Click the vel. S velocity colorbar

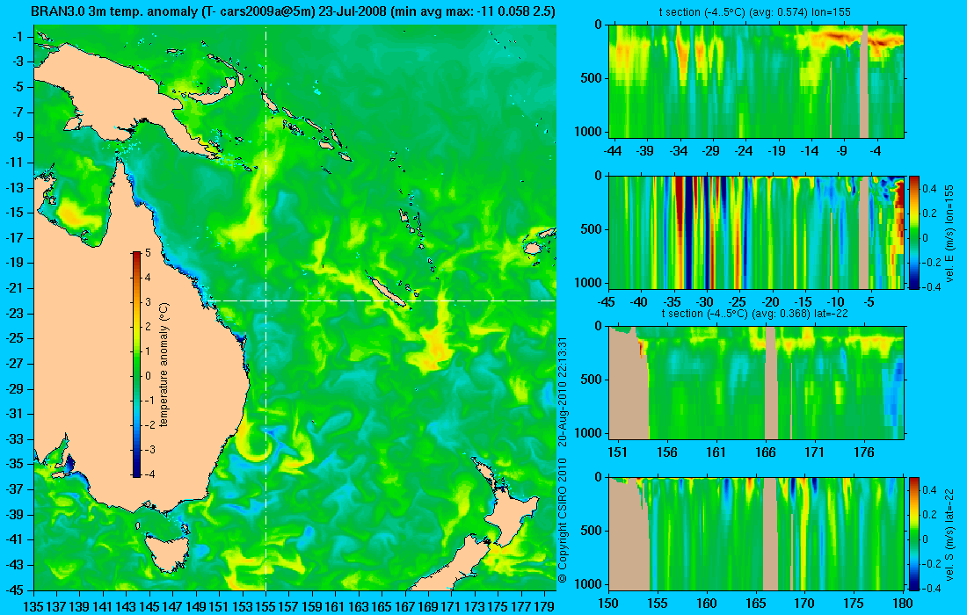point(914,533)
